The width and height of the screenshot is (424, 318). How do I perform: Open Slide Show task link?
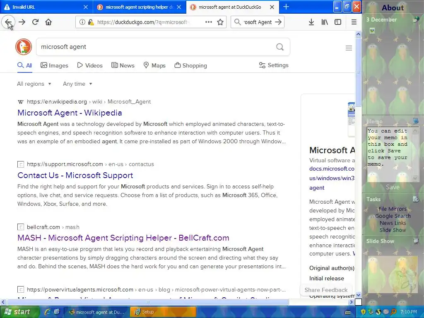393,230
